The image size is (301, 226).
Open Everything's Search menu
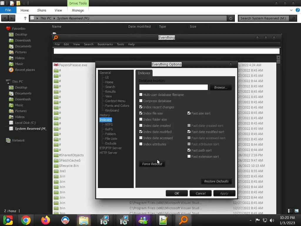[x=88, y=44]
